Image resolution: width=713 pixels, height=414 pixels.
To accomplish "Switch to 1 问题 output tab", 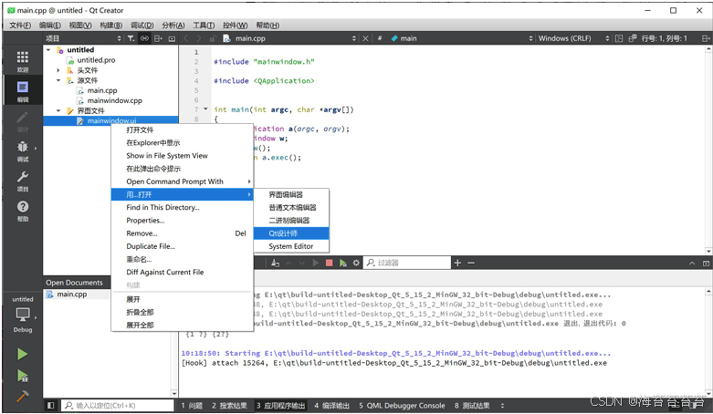I will 192,406.
